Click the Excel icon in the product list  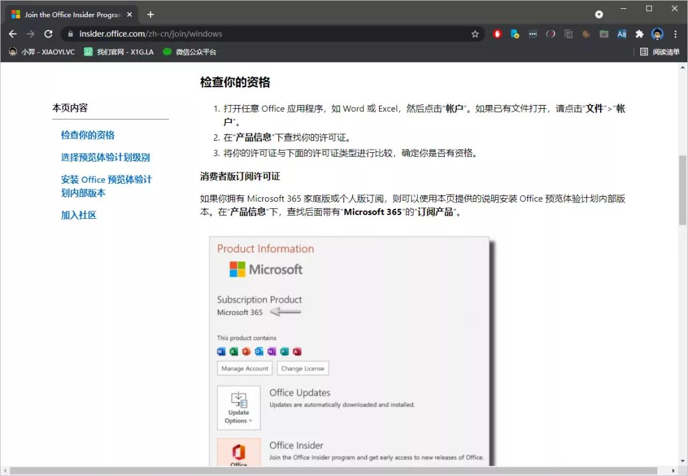[233, 351]
